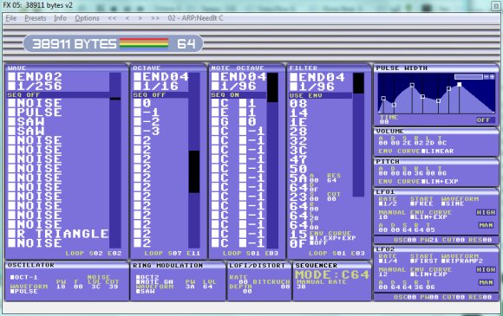This screenshot has height=316, width=503.
Task: Open Pitch ENV CURVE LIN+EXP selector
Action: (440, 182)
